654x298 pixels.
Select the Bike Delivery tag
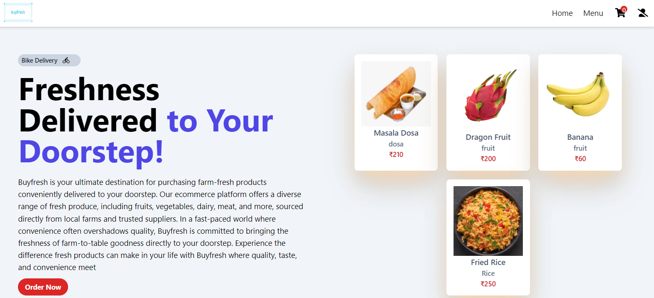49,61
